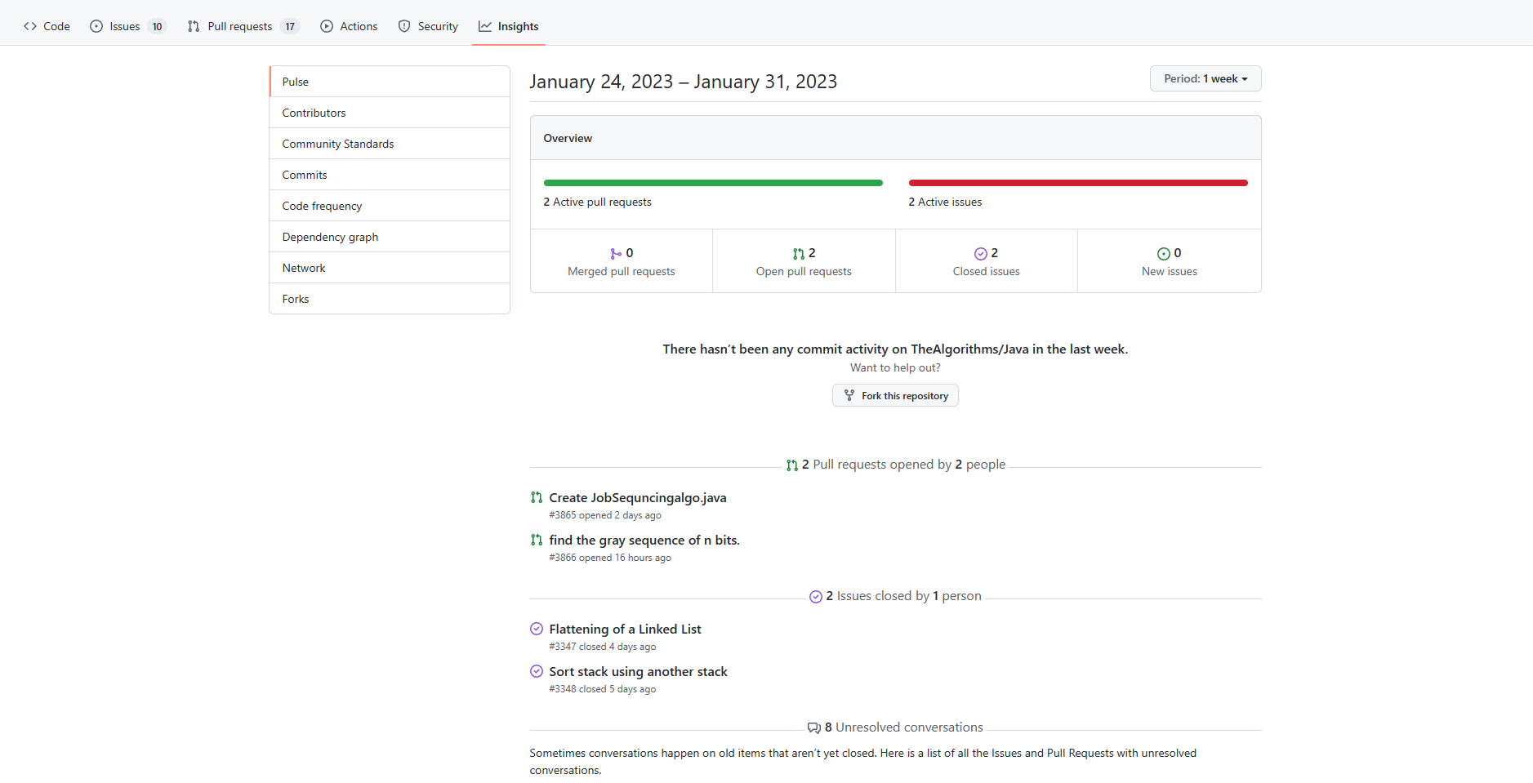Expand the Period: 1 week dropdown
This screenshot has height=783, width=1533.
pos(1205,78)
